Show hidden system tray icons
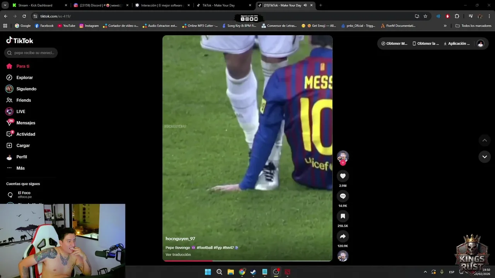This screenshot has width=495, height=278. pyautogui.click(x=425, y=272)
